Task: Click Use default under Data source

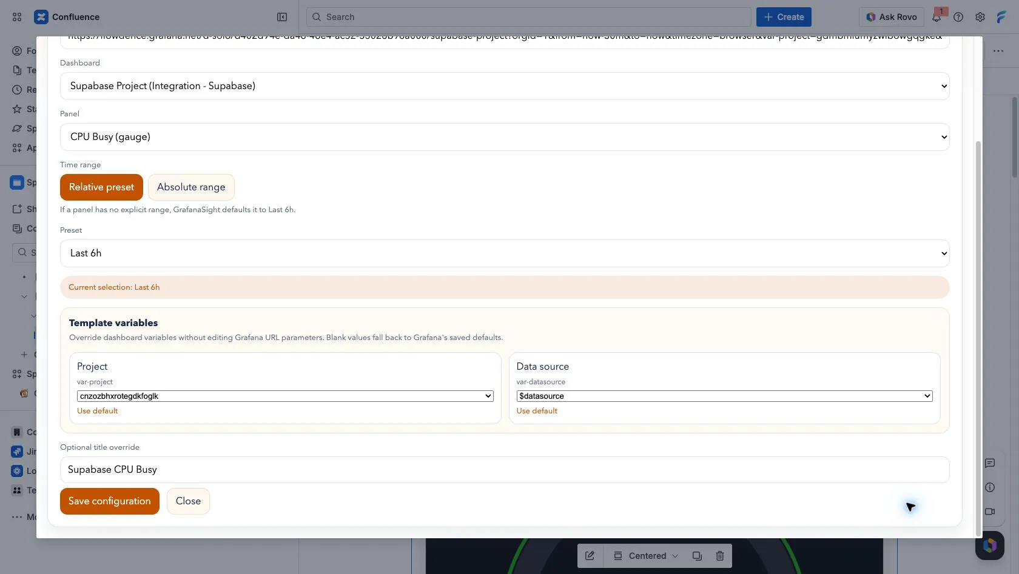Action: [x=537, y=411]
